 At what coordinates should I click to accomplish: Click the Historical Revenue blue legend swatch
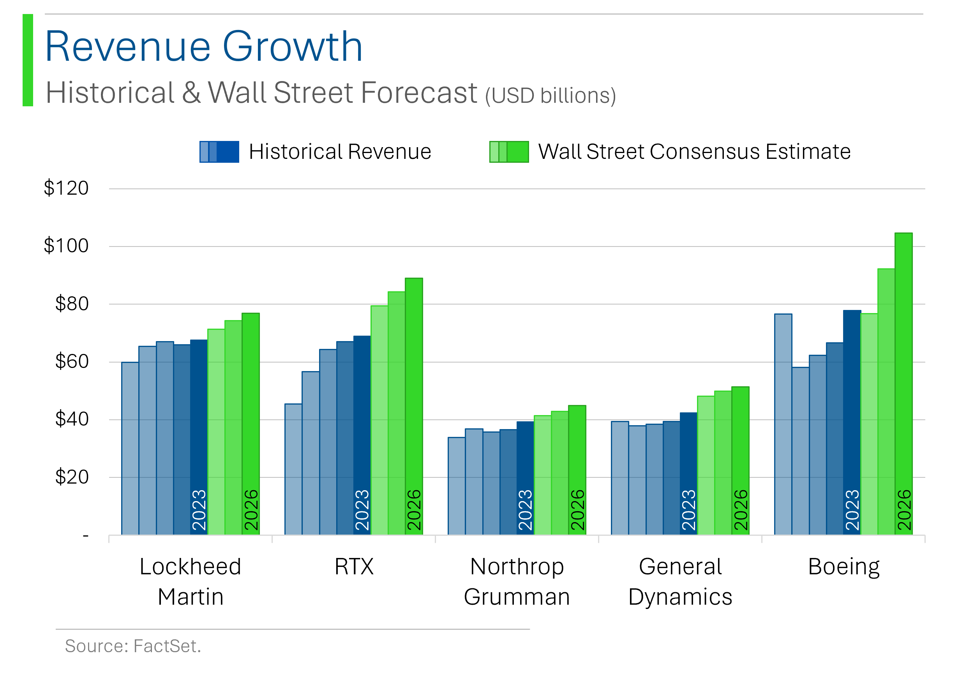tap(219, 152)
